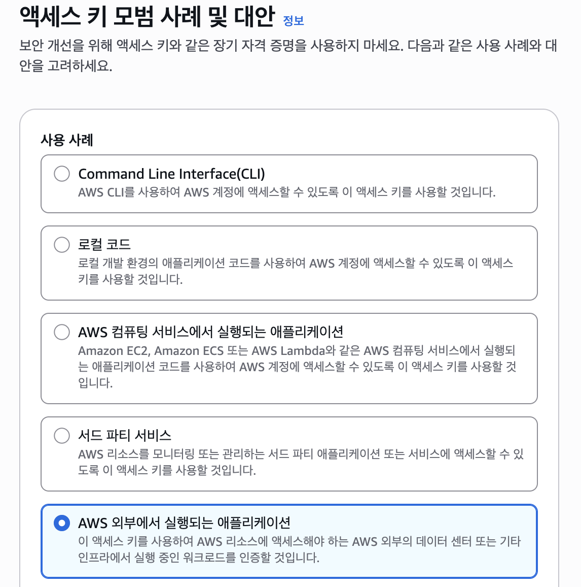Viewport: 581px width, 587px height.
Task: Click the 사용 사례 section label
Action: tap(67, 140)
